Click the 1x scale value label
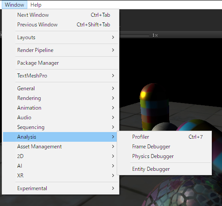222x206 pixels. point(155,35)
